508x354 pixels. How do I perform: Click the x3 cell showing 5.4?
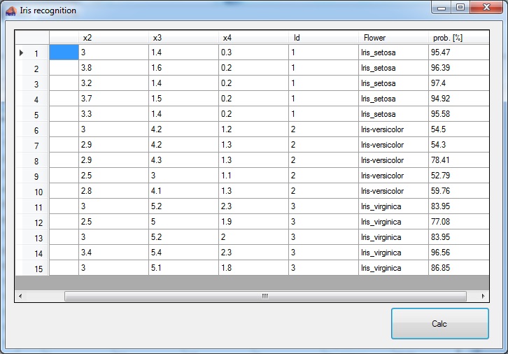coord(183,253)
